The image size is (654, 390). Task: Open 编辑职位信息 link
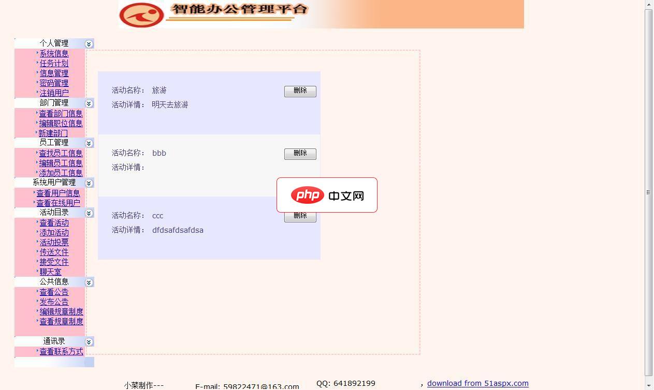point(61,123)
